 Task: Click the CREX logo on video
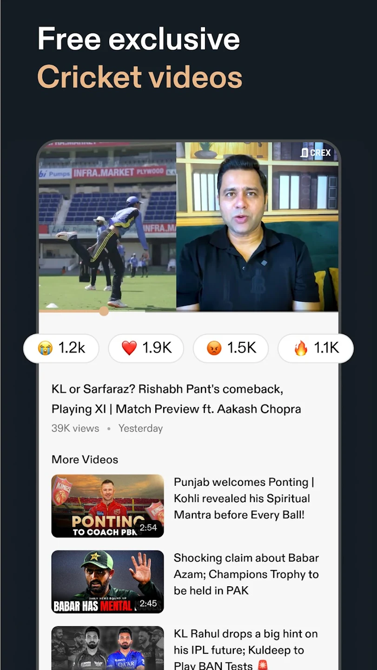click(x=316, y=153)
